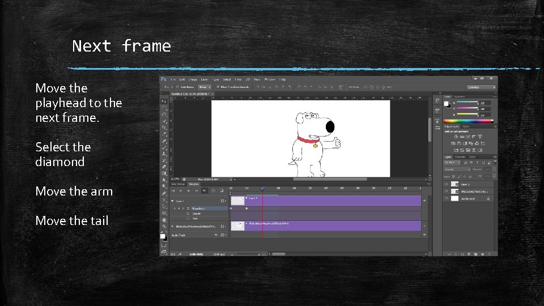Open the Color panel flyout menu
Viewport: 544px width, 306px height.
pos(495,96)
